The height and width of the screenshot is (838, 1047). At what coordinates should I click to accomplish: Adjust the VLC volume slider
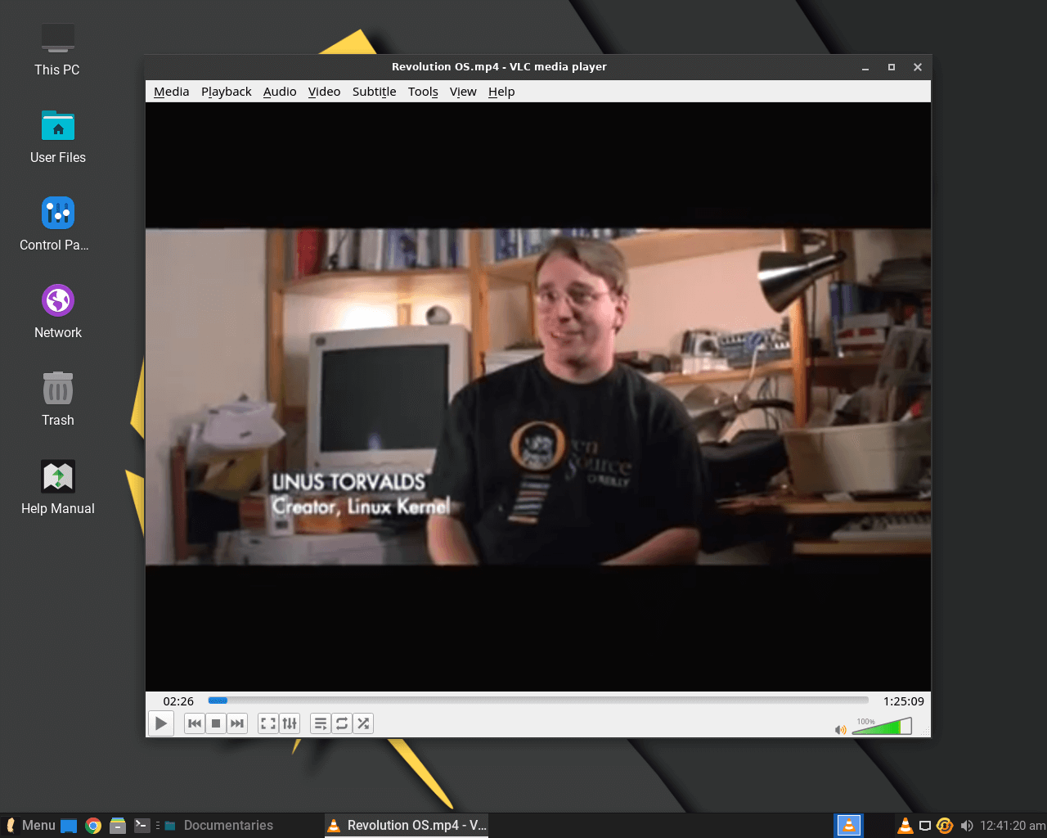click(882, 727)
